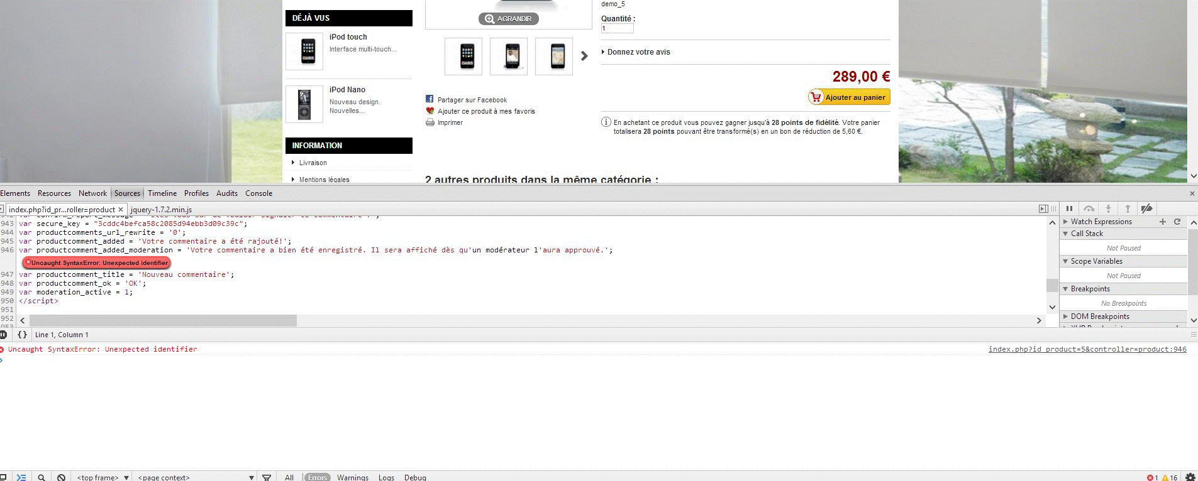The image size is (1198, 481).
Task: Open the Elements panel tab
Action: click(x=15, y=193)
